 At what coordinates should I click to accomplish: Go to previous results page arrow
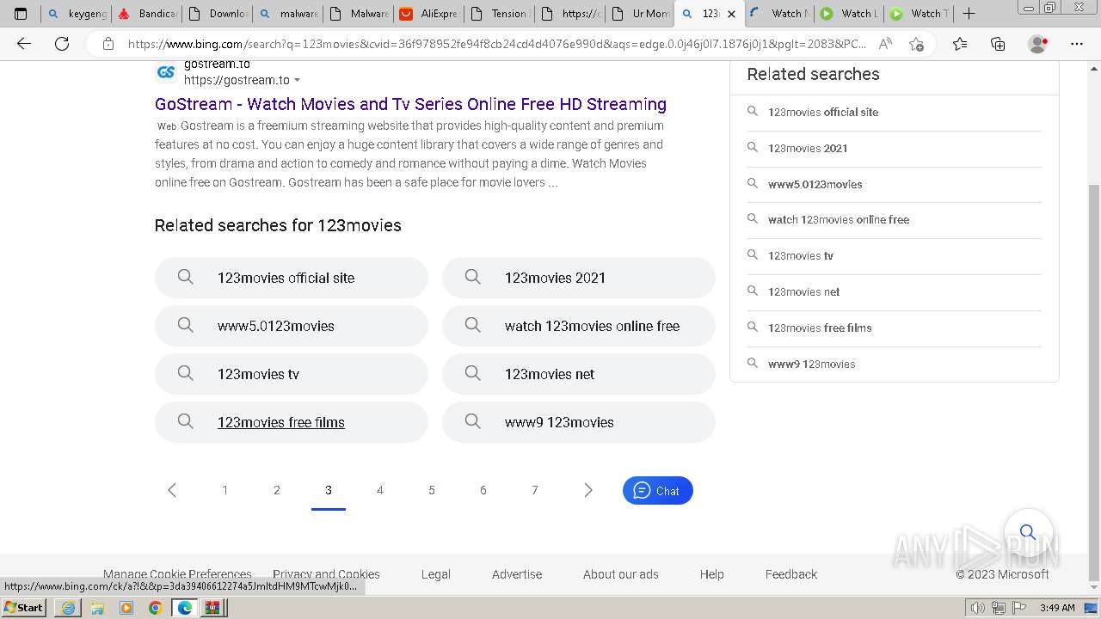click(x=172, y=490)
